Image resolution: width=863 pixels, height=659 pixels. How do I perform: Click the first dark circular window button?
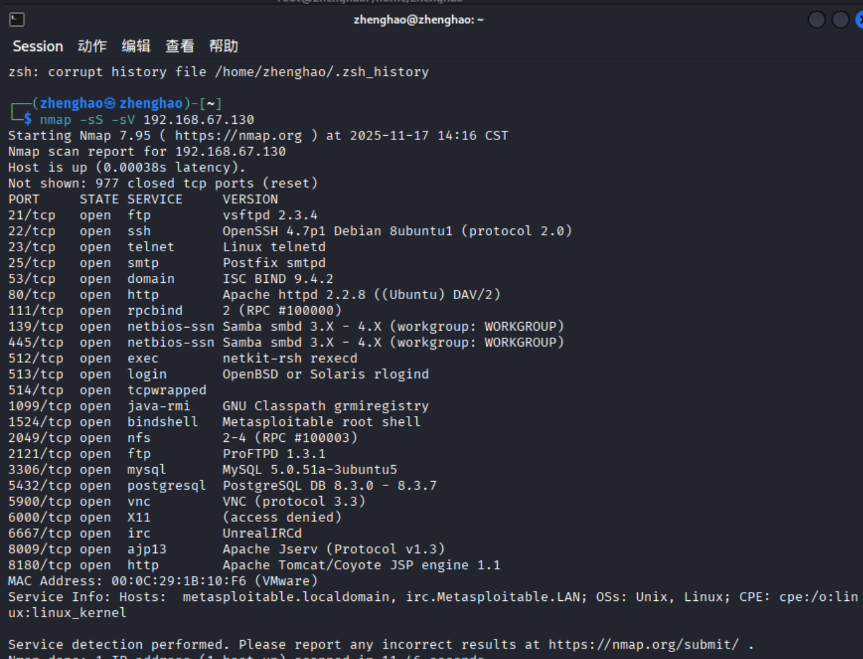tap(816, 20)
